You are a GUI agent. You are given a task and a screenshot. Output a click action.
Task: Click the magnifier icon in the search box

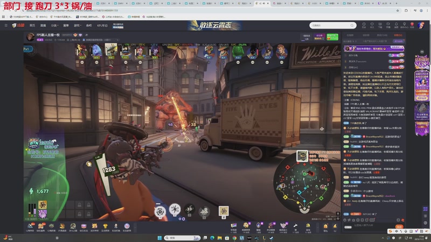352,25
